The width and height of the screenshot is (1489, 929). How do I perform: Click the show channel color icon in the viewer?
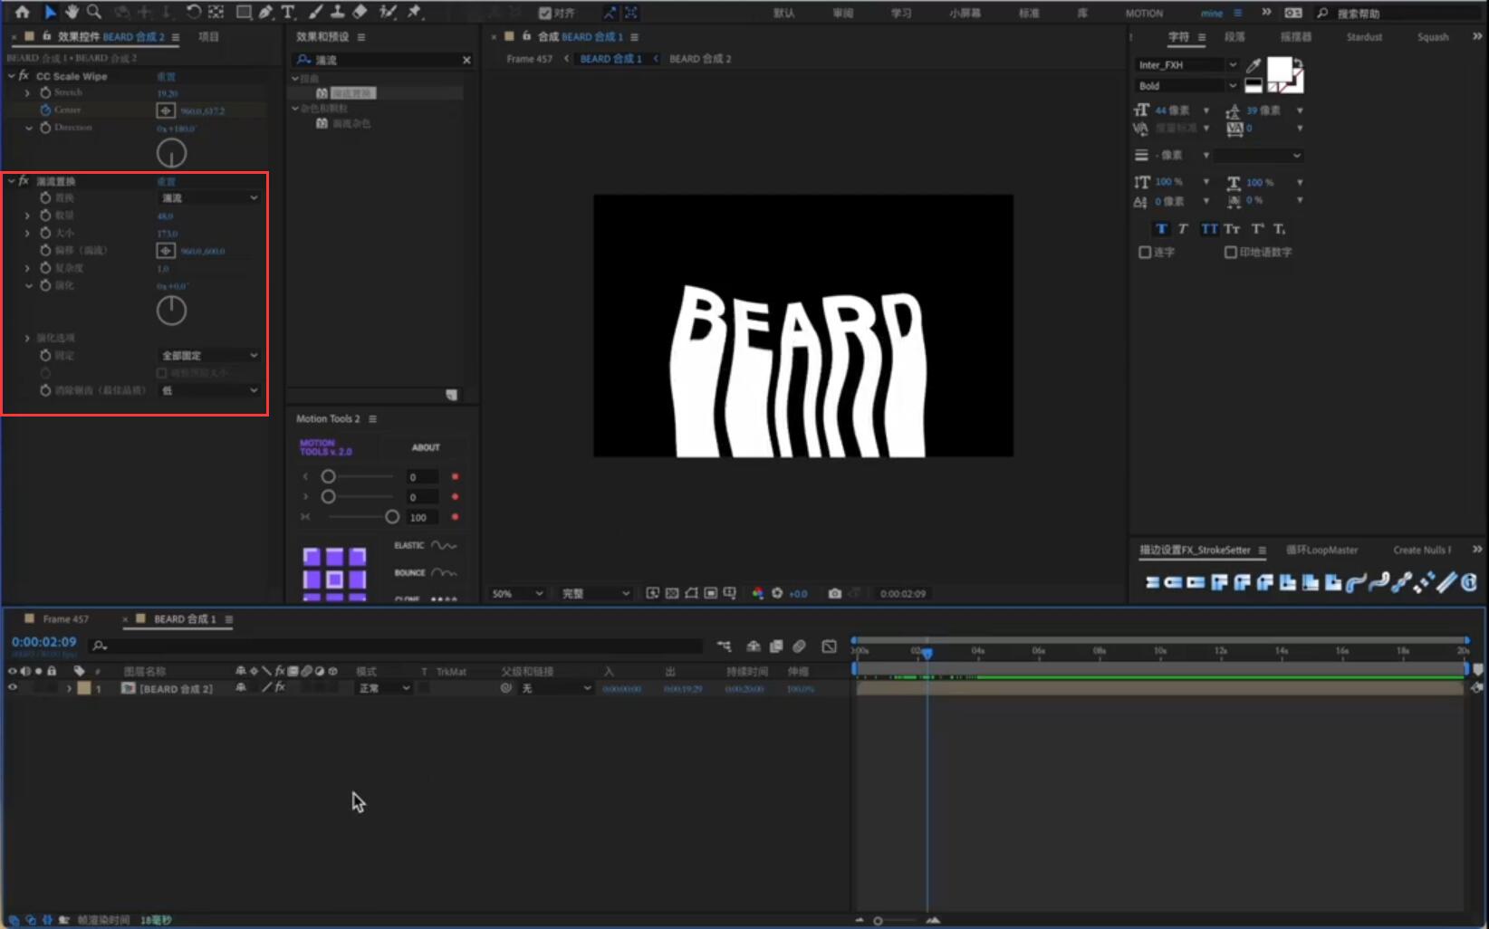pos(757,594)
